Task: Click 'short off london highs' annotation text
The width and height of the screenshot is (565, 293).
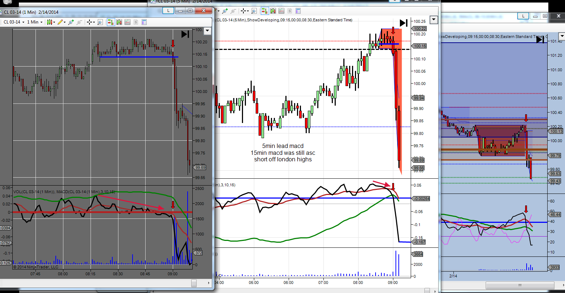Action: pos(283,159)
